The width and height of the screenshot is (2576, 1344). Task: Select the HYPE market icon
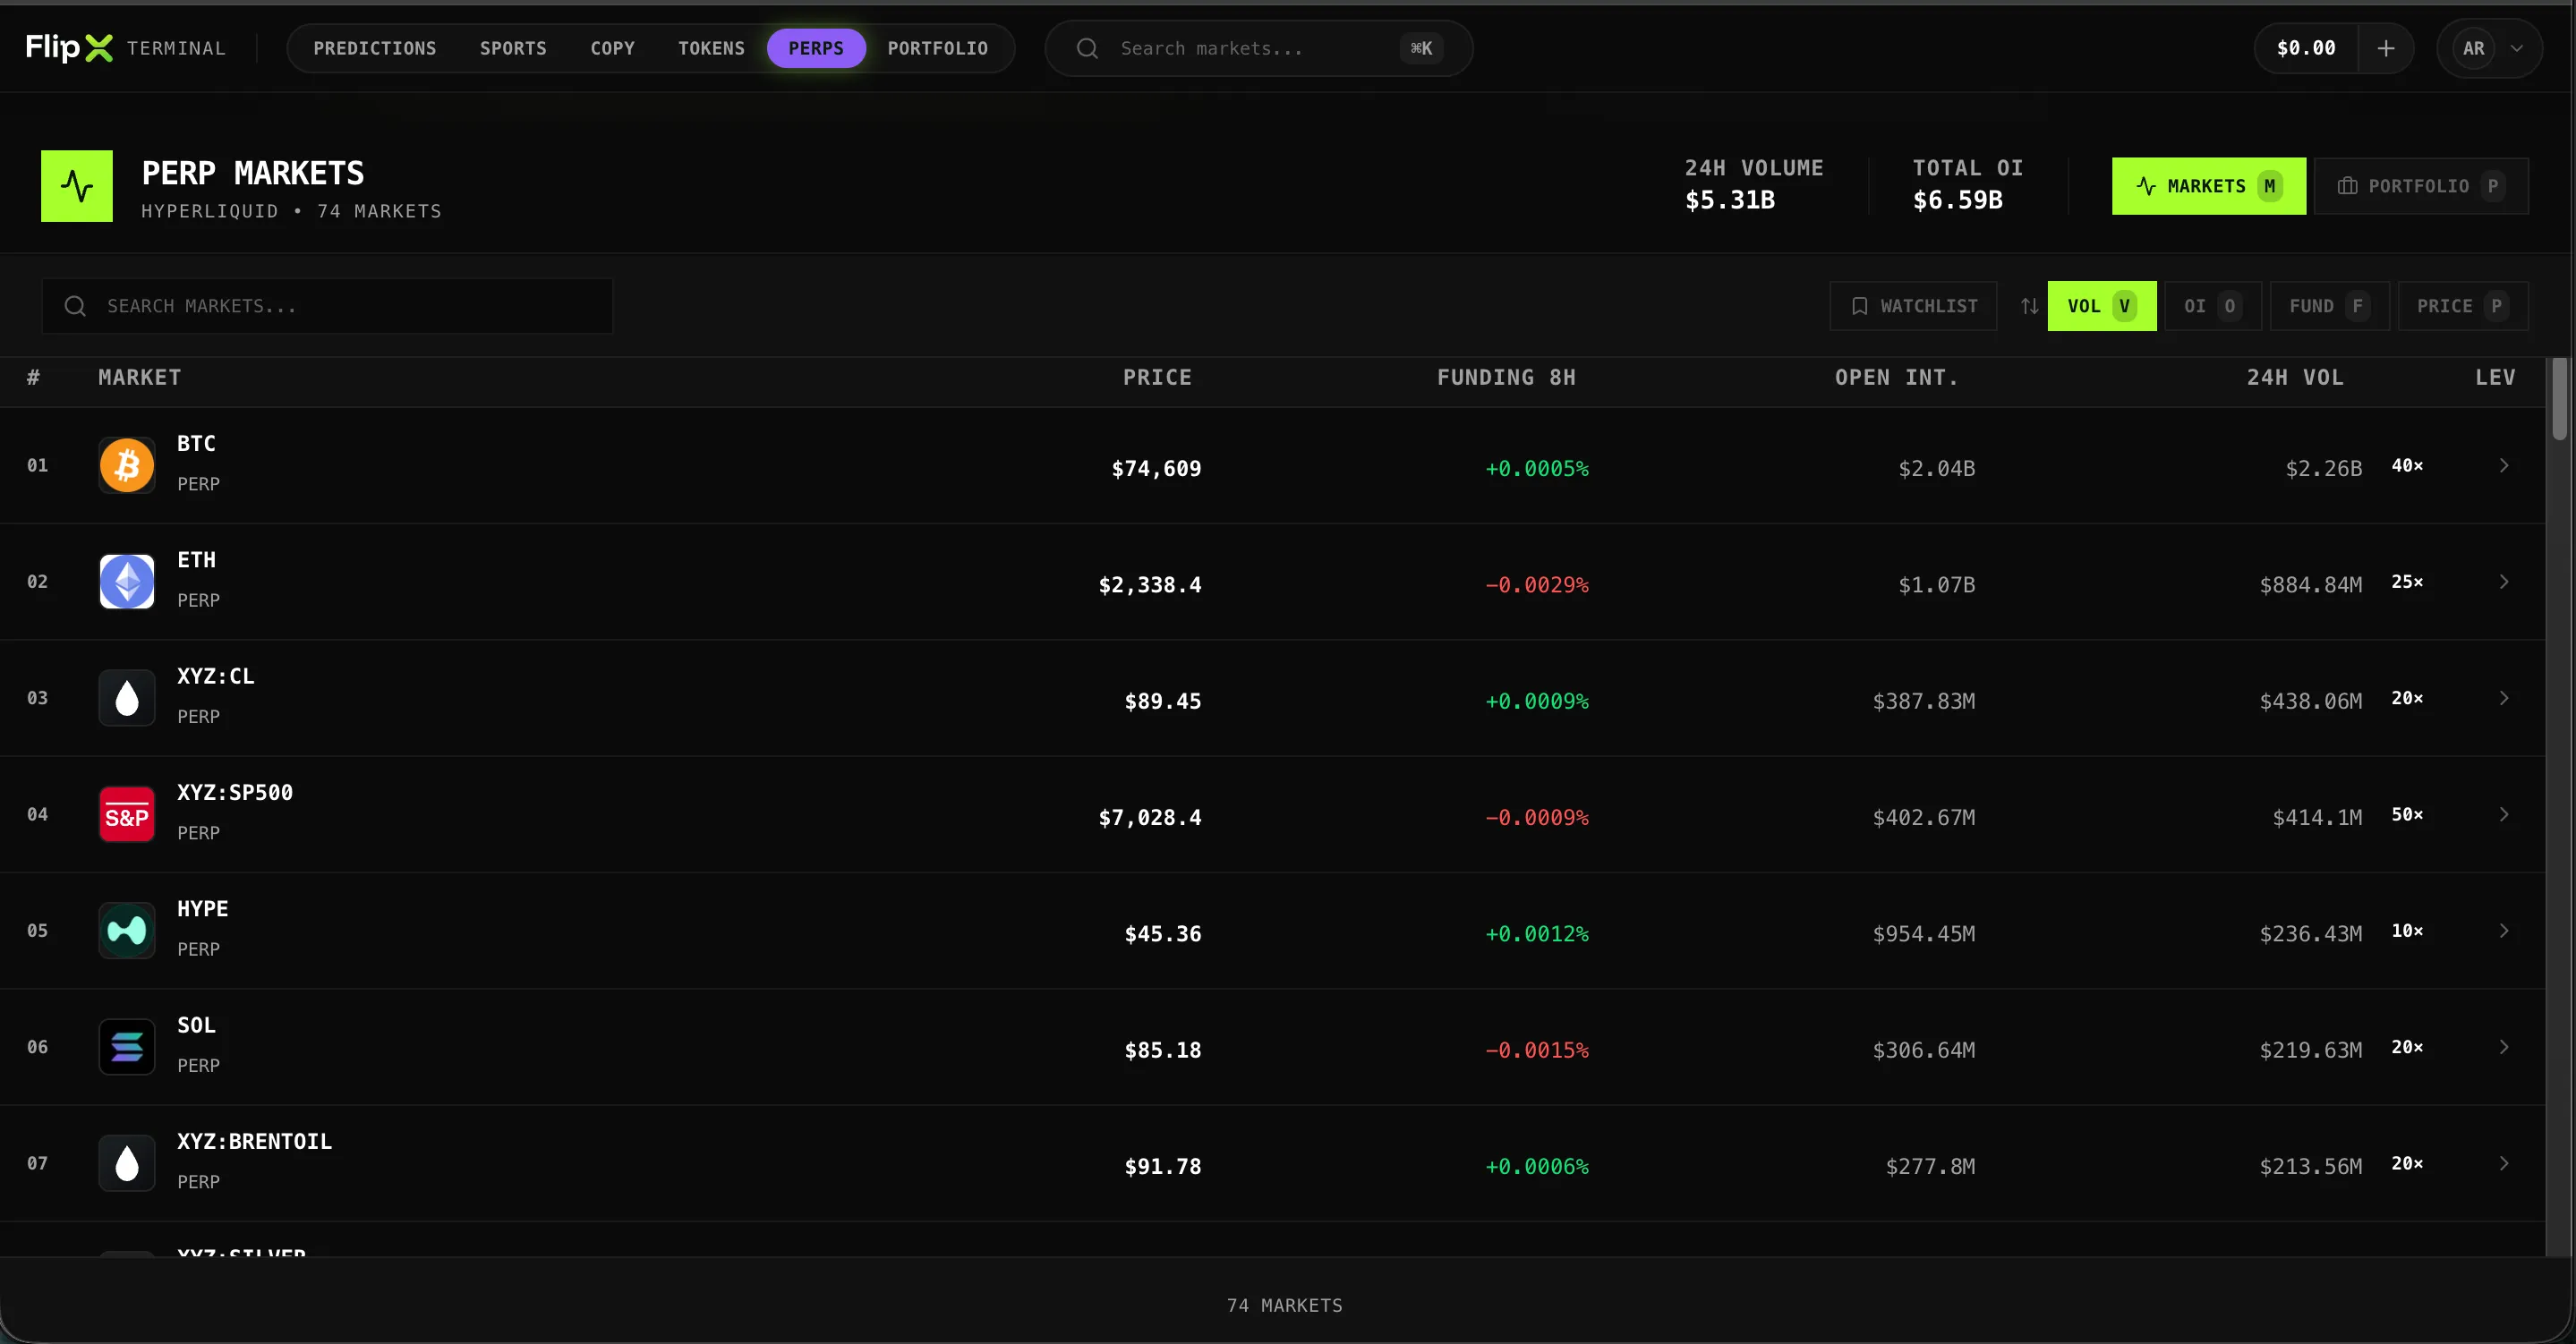127,930
